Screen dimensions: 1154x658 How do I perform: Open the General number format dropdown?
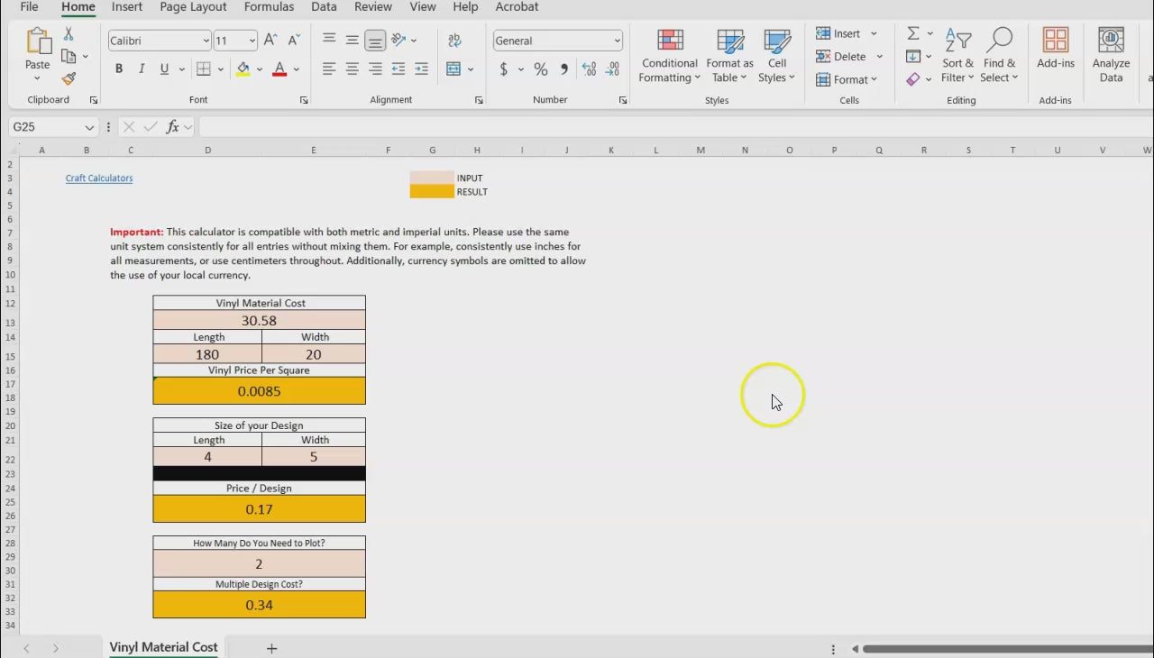tap(617, 41)
